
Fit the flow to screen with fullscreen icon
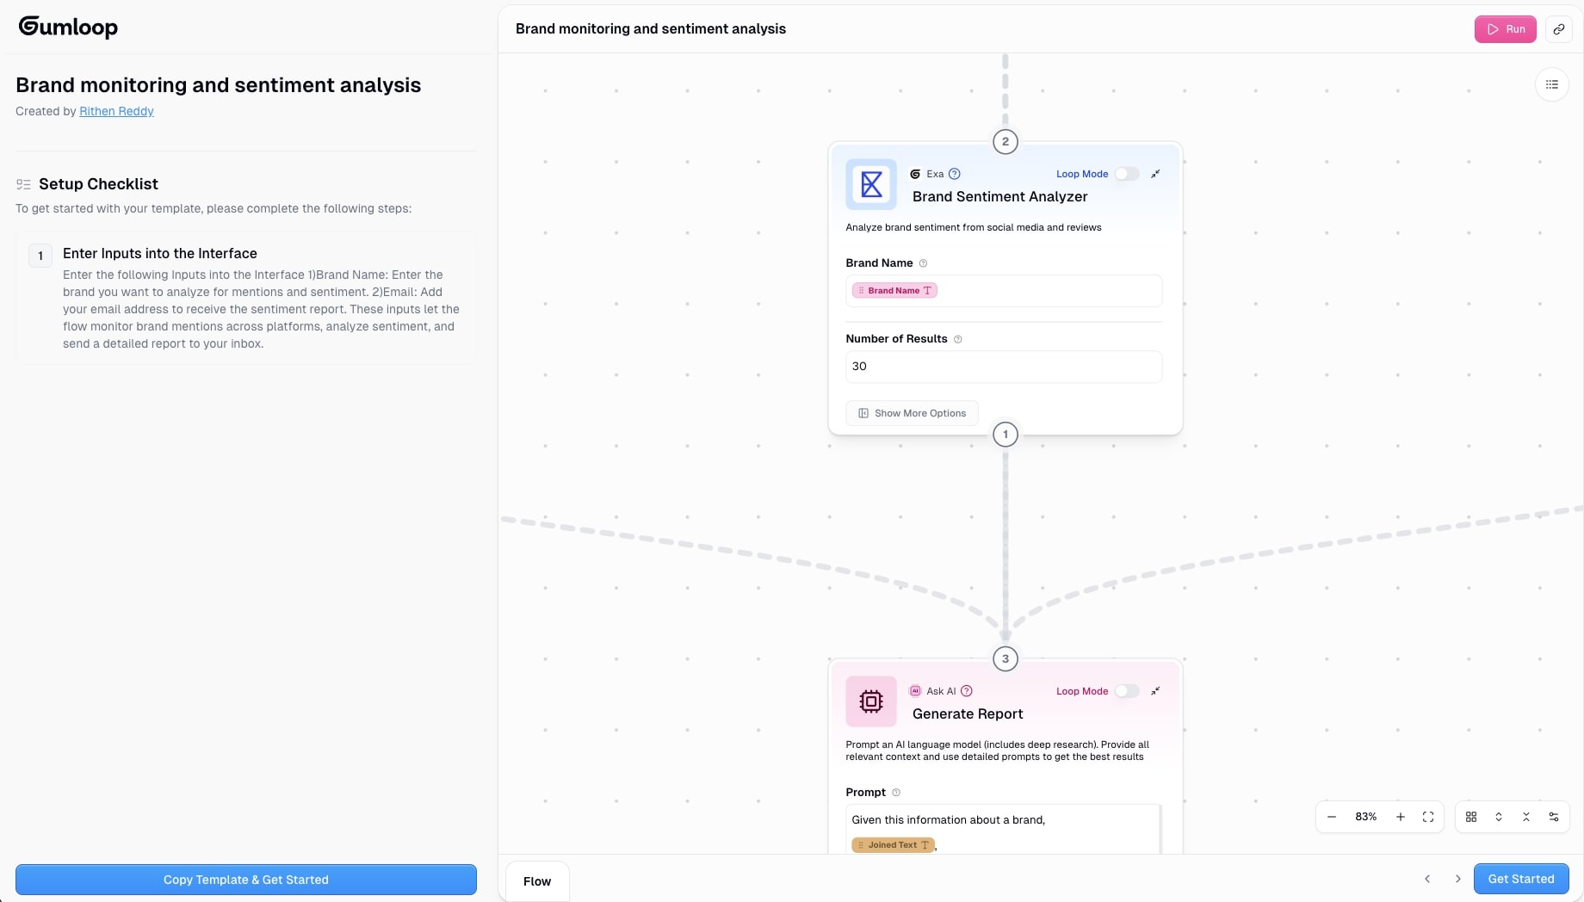point(1427,817)
